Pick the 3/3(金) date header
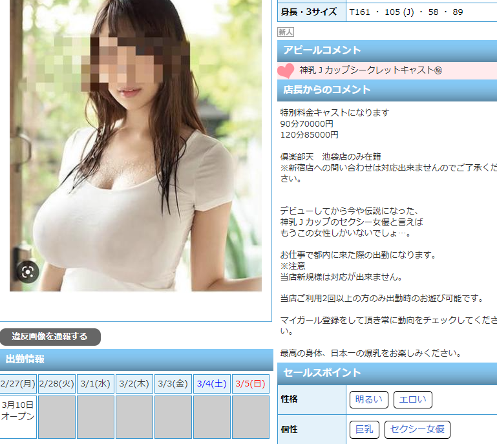The image size is (497, 444). tap(173, 384)
